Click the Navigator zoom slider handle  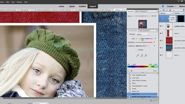142,16
